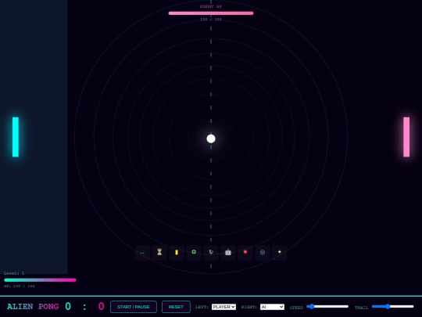Open the Left player-type dropdown
422x317 pixels.
coord(224,307)
